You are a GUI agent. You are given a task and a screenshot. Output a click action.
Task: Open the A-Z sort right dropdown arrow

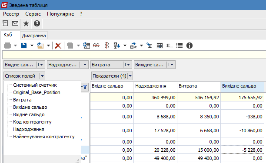click(141, 46)
